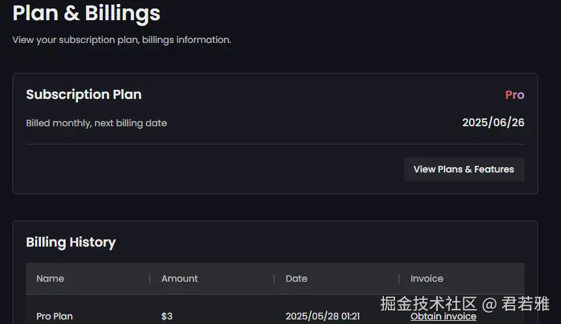
Task: Select the Pro Plan billing row name
Action: point(55,316)
